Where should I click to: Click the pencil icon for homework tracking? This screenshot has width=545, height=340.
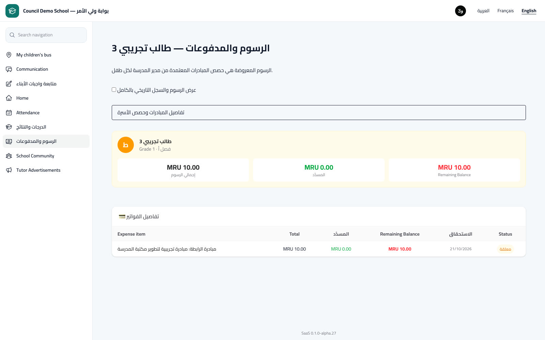coord(9,84)
